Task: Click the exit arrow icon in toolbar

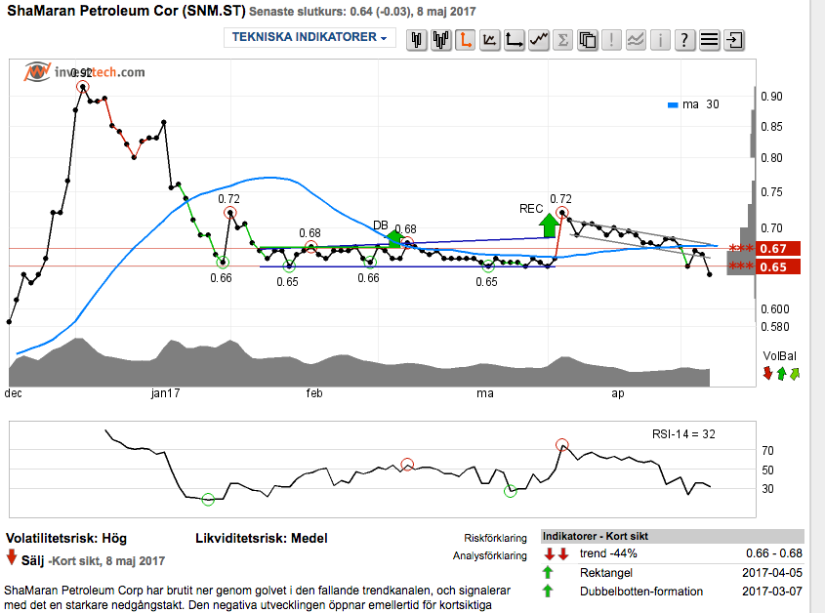Action: (734, 40)
